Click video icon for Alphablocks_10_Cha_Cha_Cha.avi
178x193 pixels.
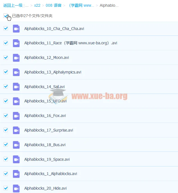pos(16,29)
